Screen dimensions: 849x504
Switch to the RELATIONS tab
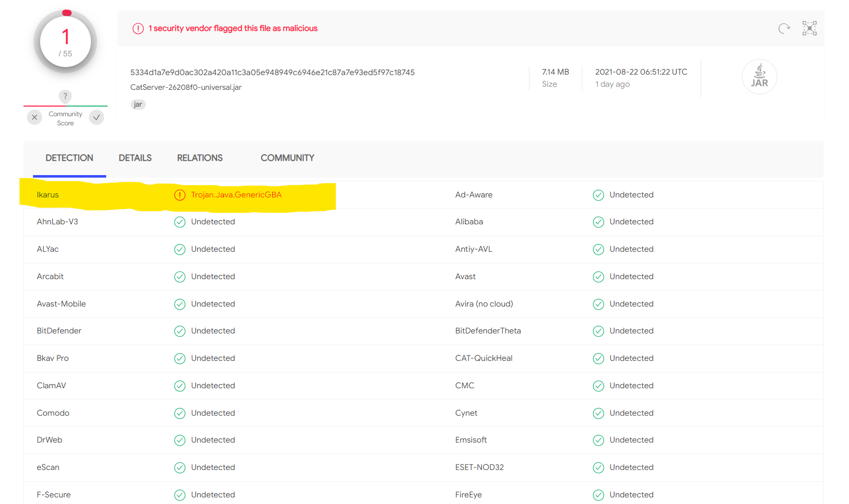pyautogui.click(x=200, y=158)
